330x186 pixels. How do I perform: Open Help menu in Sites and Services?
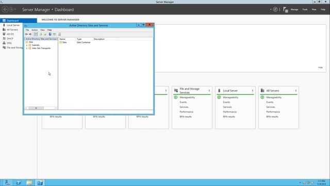tap(49, 30)
